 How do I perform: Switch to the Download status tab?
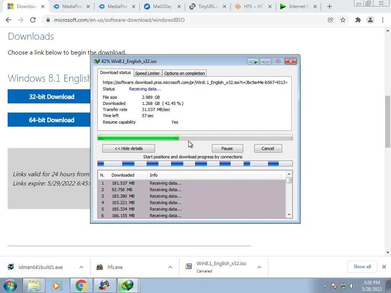[x=115, y=72]
